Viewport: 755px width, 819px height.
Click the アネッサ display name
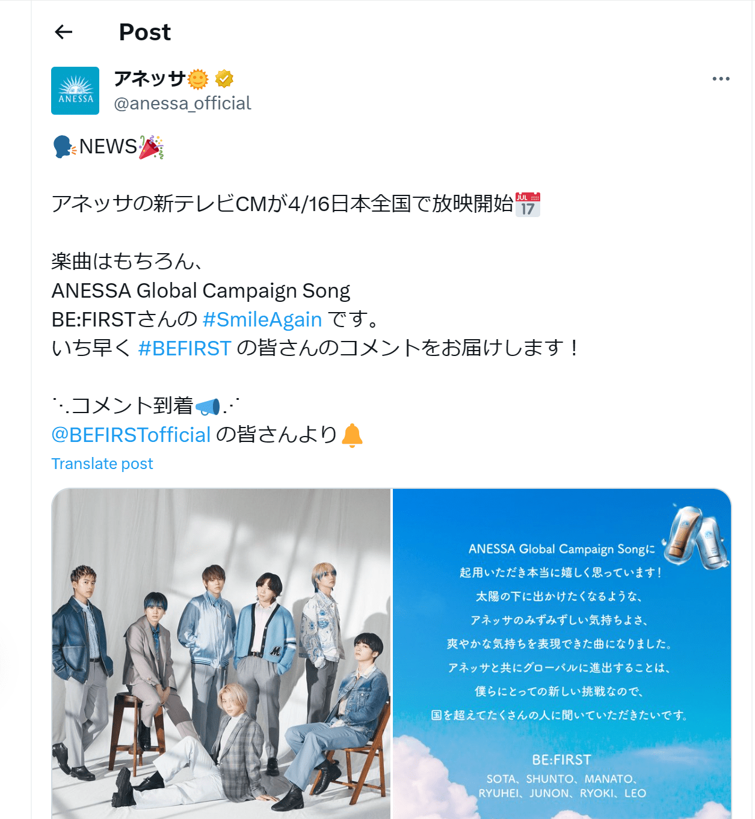[150, 79]
